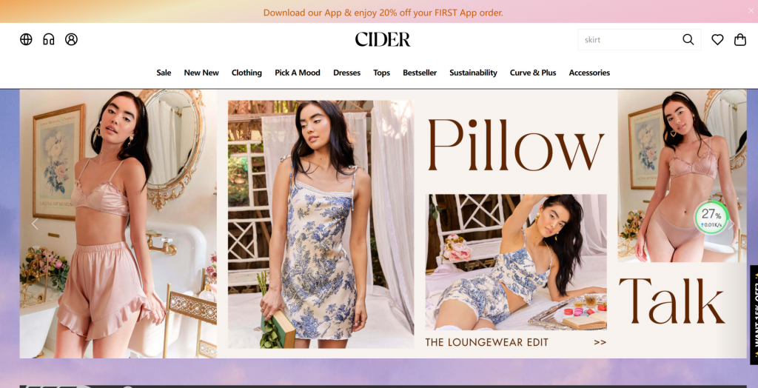The image size is (758, 388).
Task: Open customer support headphones icon
Action: [49, 39]
